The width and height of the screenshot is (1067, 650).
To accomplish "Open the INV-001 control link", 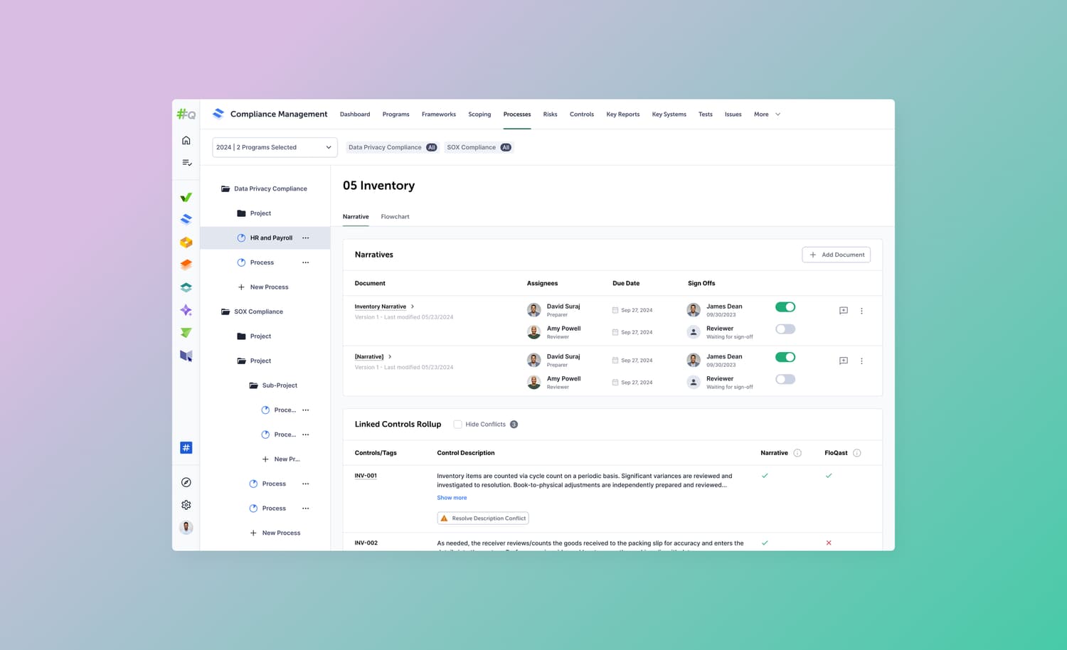I will (x=366, y=476).
